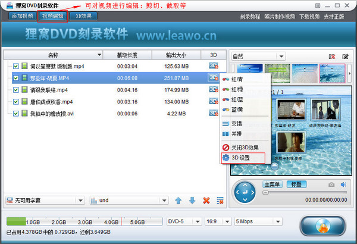Image resolution: width=357 pixels, height=244 pixels.
Task: Delete selected video with red X
Action: 206,201
